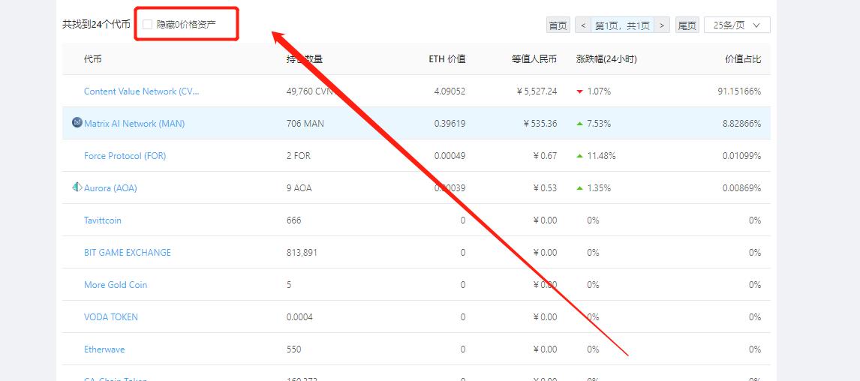Screen dimensions: 860x381
Task: Open More Gold Coin token link
Action: point(116,285)
